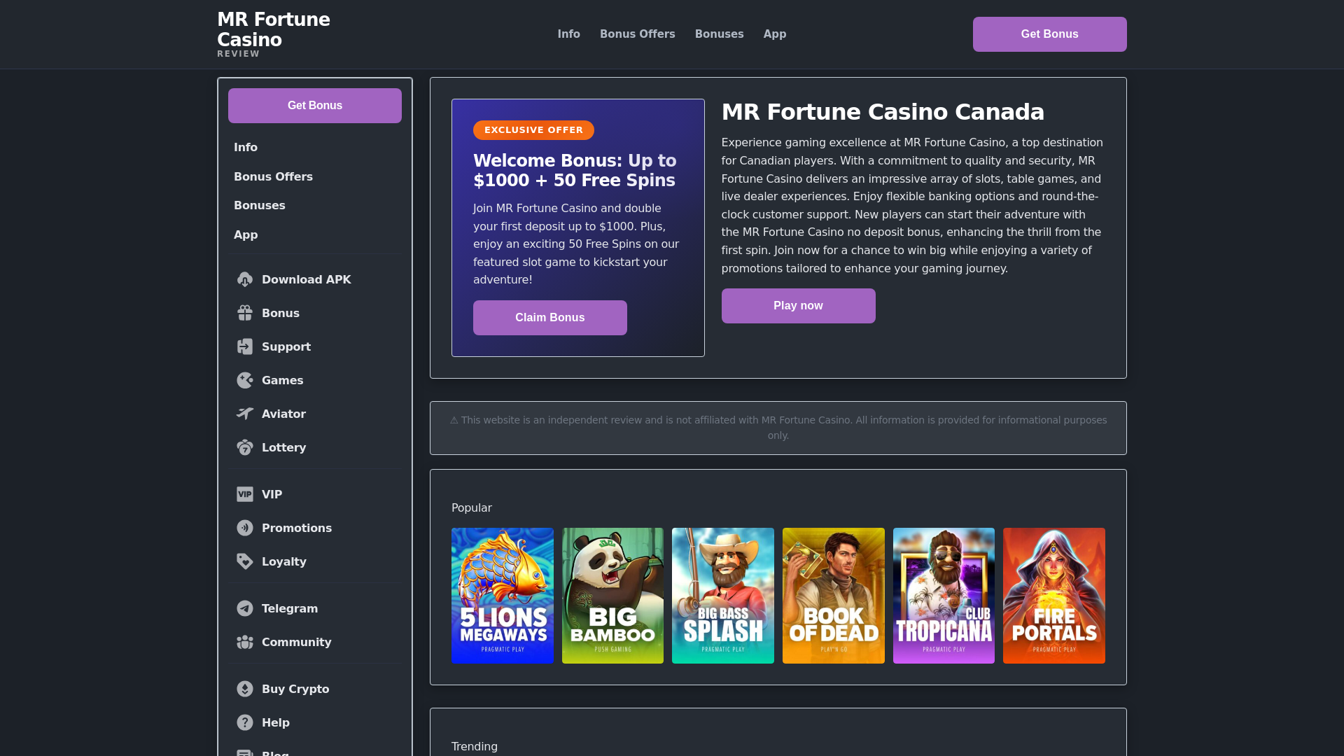This screenshot has width=1344, height=756.
Task: Click the header Get Bonus button
Action: click(x=1049, y=34)
